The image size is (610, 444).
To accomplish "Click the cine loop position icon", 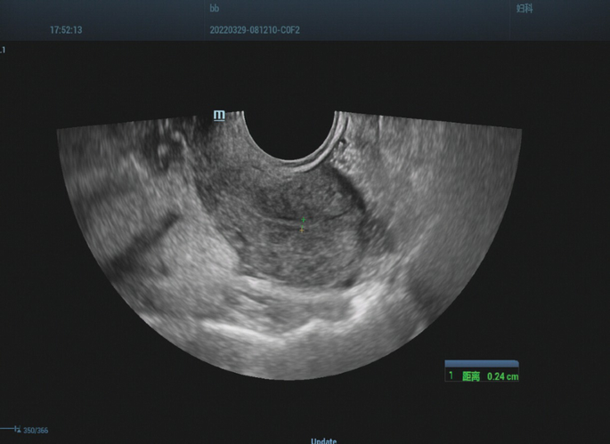I will coord(17,429).
